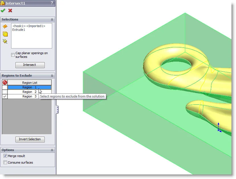Collapse the Selections section

[52, 19]
